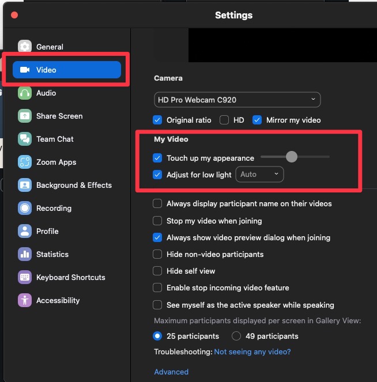
Task: Click the Team Chat bubbles icon
Action: pos(25,139)
